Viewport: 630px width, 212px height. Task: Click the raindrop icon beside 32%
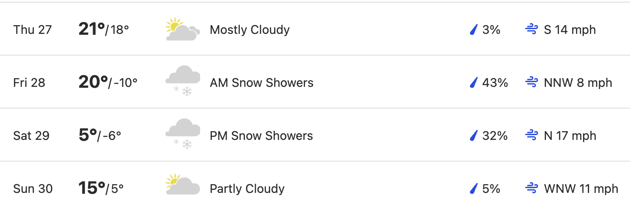coord(473,136)
